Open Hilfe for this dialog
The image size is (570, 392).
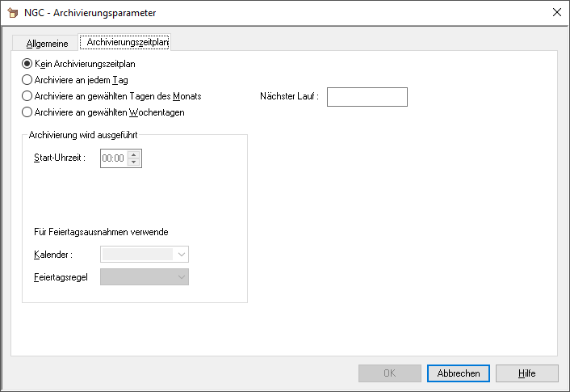[x=527, y=373]
